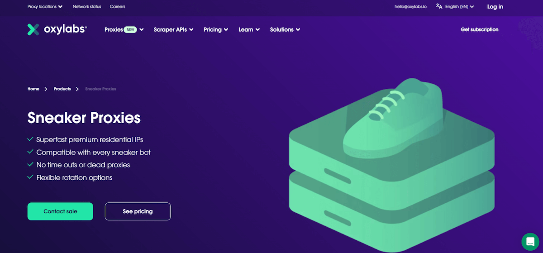Click the NEW badge beside Proxies
This screenshot has width=543, height=253.
[130, 29]
